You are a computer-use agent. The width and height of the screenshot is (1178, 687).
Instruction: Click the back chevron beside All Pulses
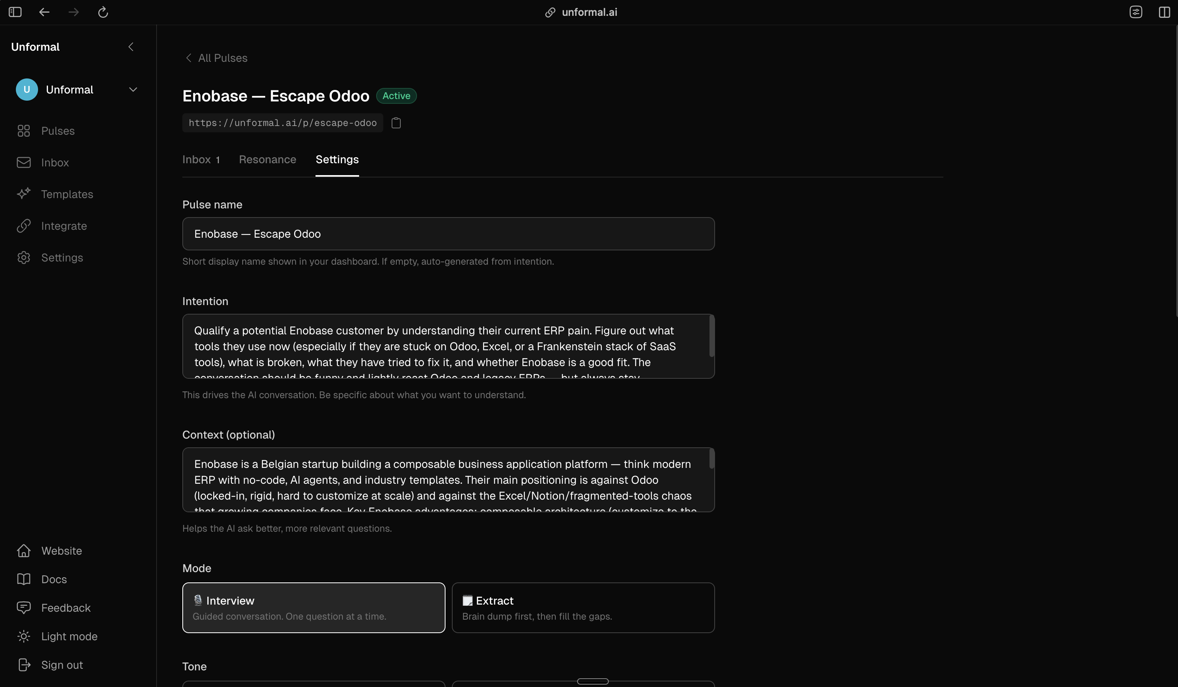(x=188, y=58)
